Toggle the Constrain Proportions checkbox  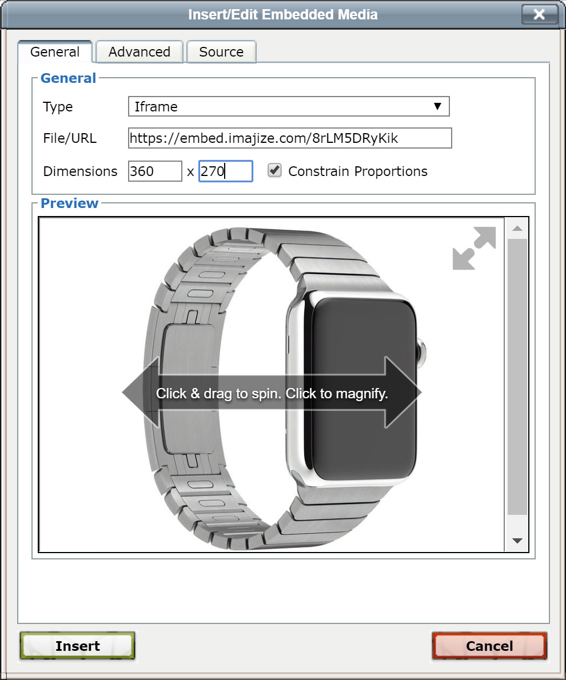pos(275,171)
